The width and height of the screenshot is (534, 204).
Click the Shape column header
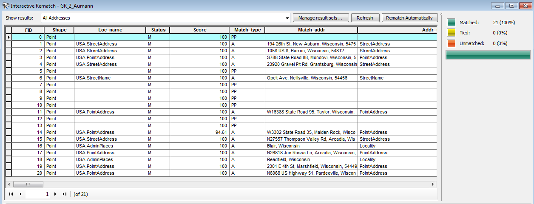(59, 30)
